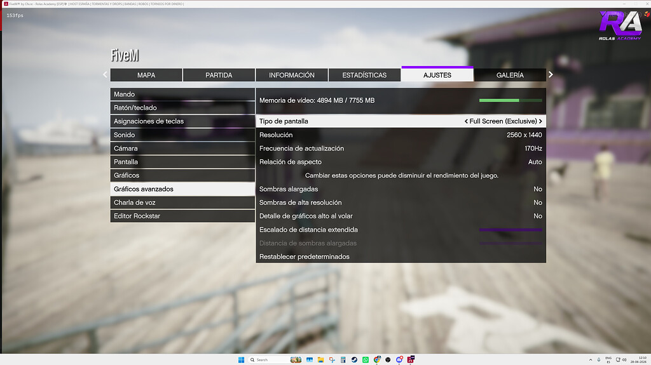The width and height of the screenshot is (651, 365).
Task: Open Ratón/teclado settings
Action: coord(182,108)
